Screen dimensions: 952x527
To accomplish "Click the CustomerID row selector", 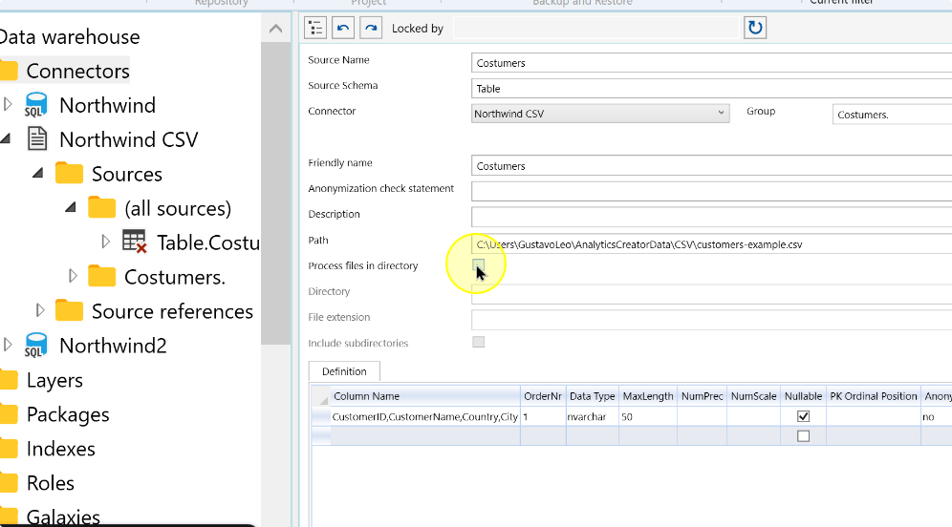I will (321, 416).
